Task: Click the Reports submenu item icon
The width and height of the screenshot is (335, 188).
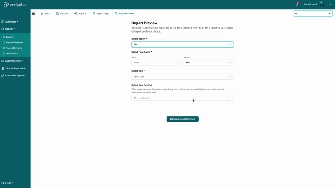Action: click(3, 37)
